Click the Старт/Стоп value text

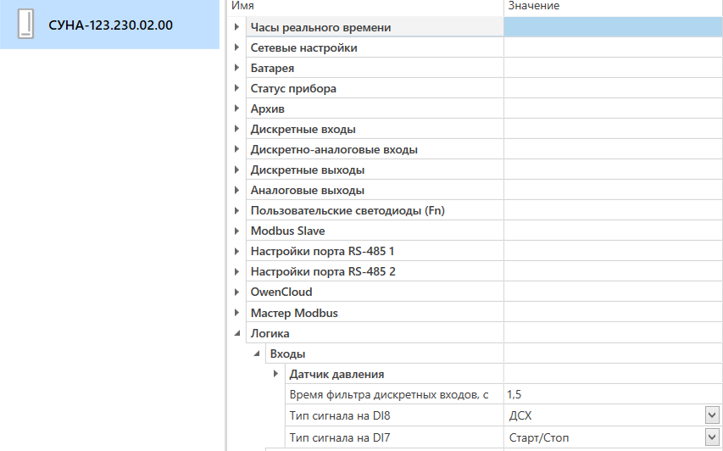538,437
